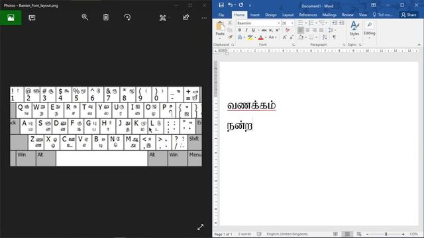424x238 pixels.
Task: Click the Tell me search box
Action: [382, 15]
